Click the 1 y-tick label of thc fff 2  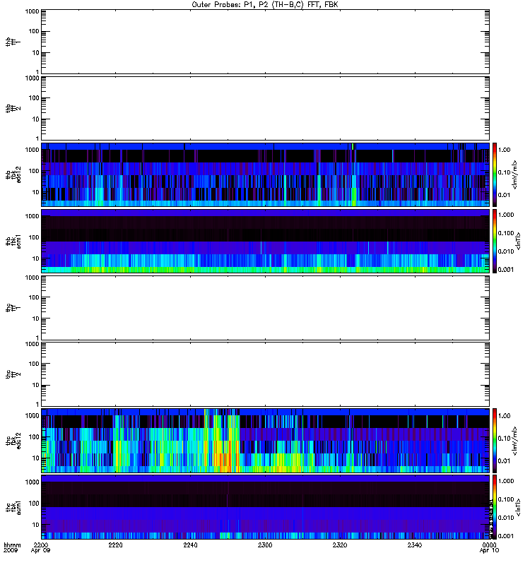[37, 404]
